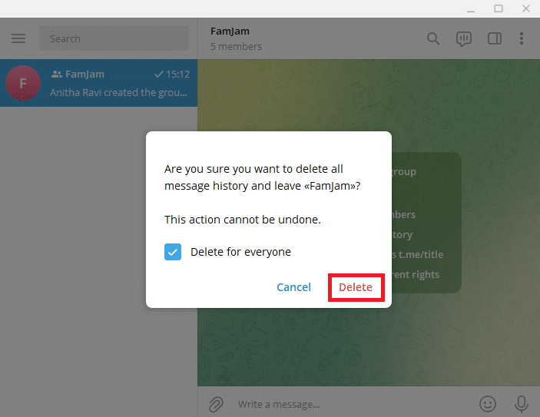Click the 5 members subtitle

point(237,47)
